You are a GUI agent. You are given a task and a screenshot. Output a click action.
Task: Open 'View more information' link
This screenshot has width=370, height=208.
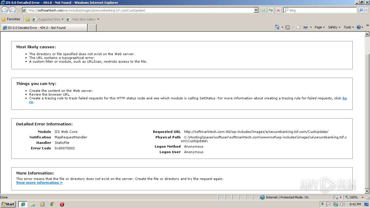click(x=39, y=183)
